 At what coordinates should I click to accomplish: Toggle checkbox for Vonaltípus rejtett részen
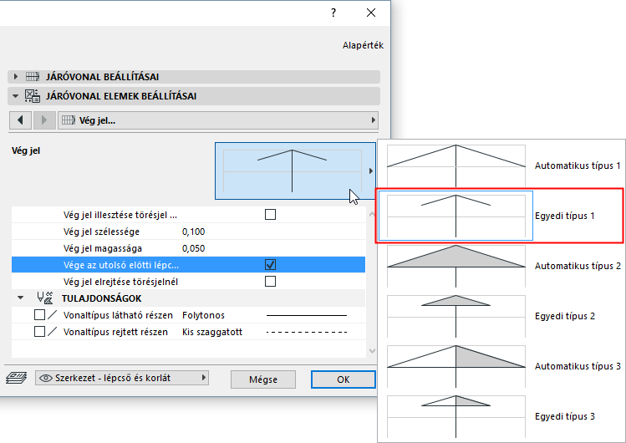click(x=39, y=332)
